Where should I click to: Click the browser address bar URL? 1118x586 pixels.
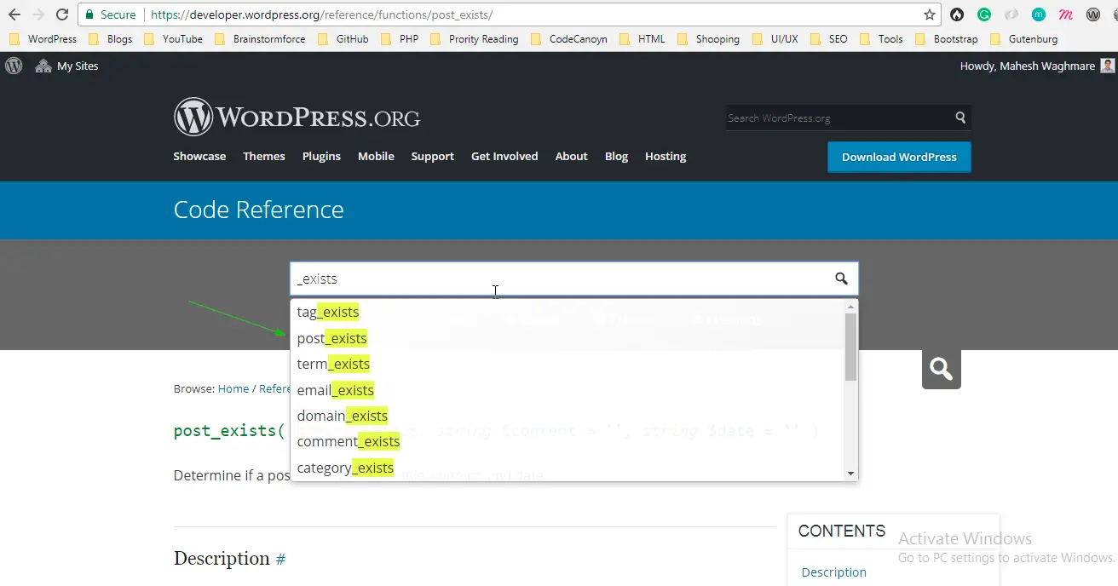(321, 14)
